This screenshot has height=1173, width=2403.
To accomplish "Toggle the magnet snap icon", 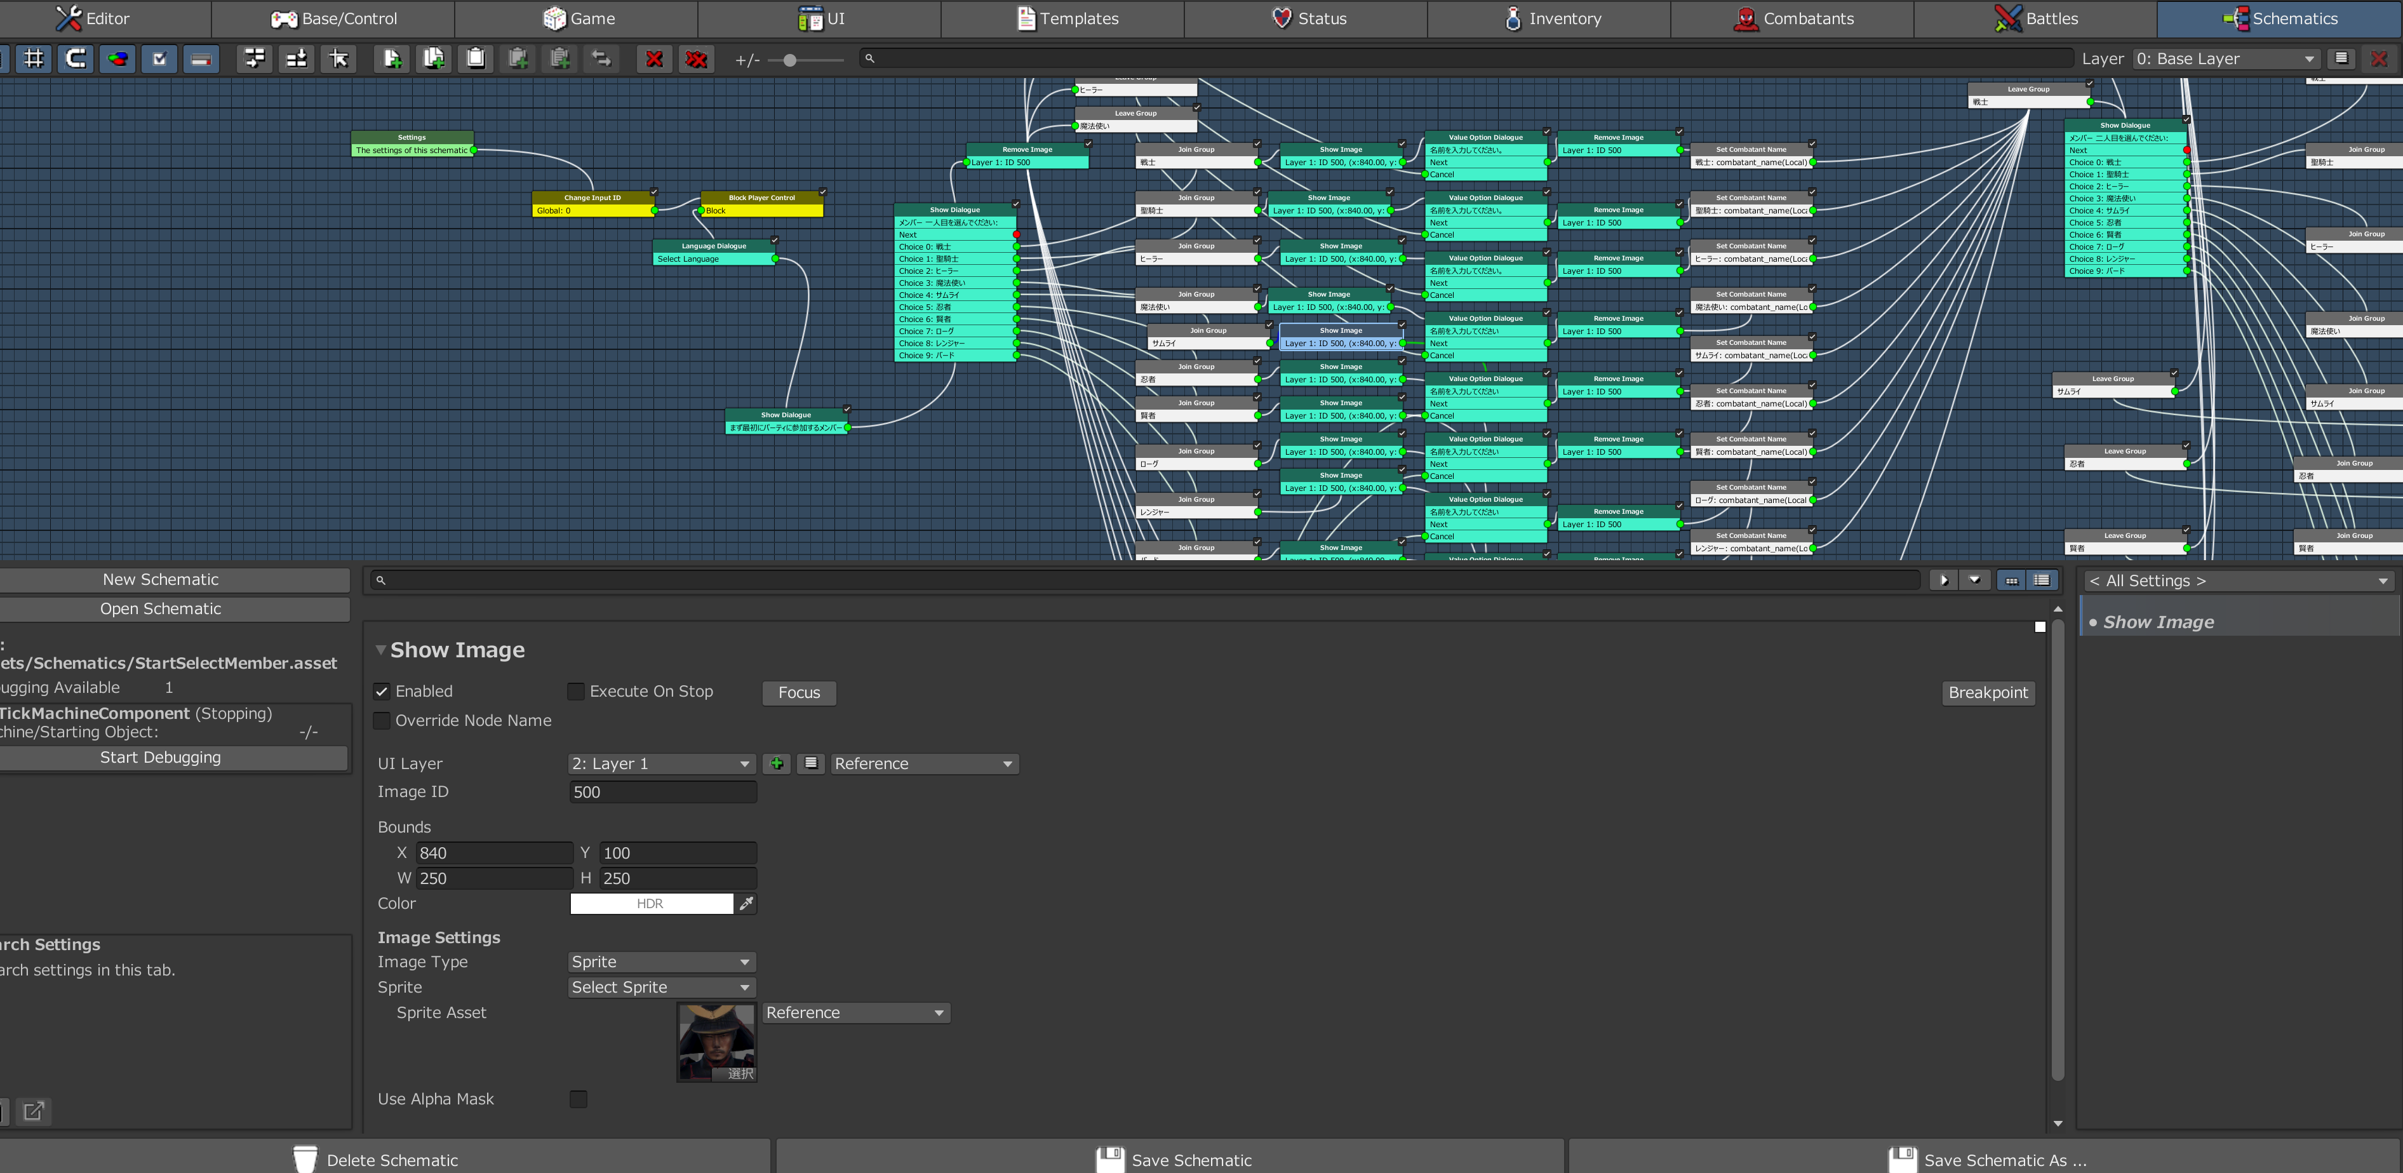I will coord(76,59).
